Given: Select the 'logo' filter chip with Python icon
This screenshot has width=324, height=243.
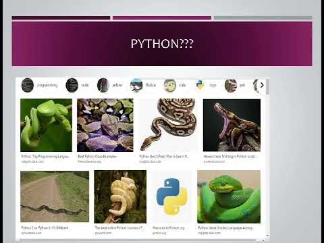Looking at the screenshot, I should coord(206,85).
